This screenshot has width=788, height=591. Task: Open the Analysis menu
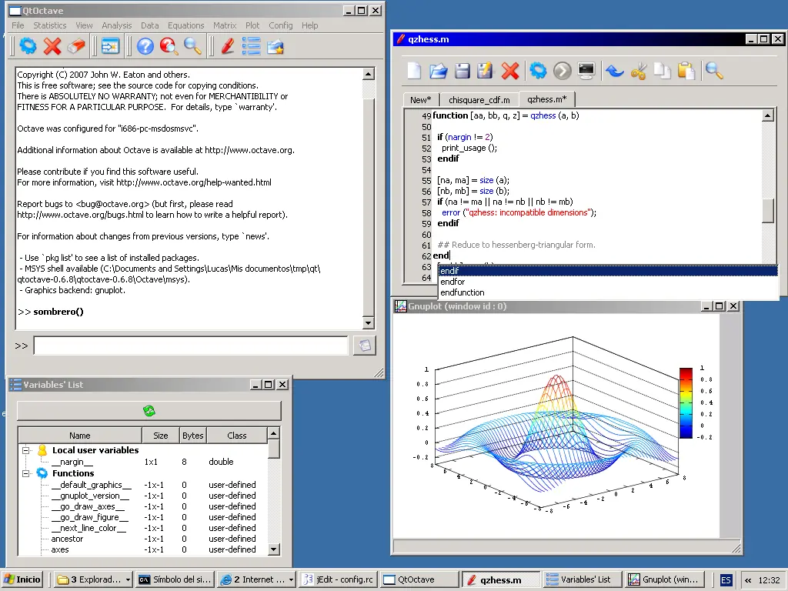(x=117, y=25)
